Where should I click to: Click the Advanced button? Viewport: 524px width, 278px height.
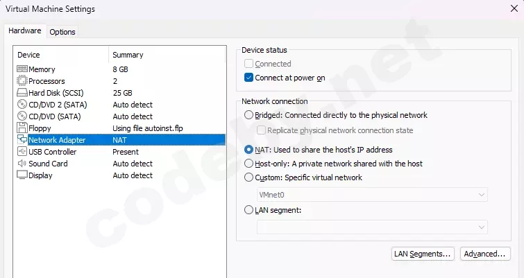(x=486, y=254)
